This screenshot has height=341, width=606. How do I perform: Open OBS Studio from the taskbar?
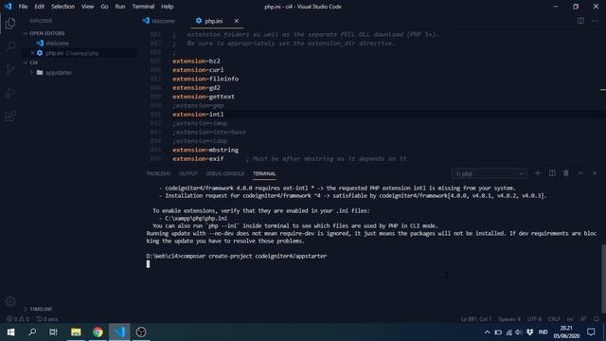point(141,332)
